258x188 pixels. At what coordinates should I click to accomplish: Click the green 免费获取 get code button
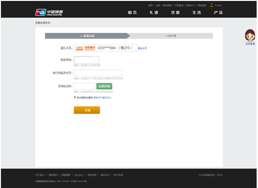tap(104, 86)
